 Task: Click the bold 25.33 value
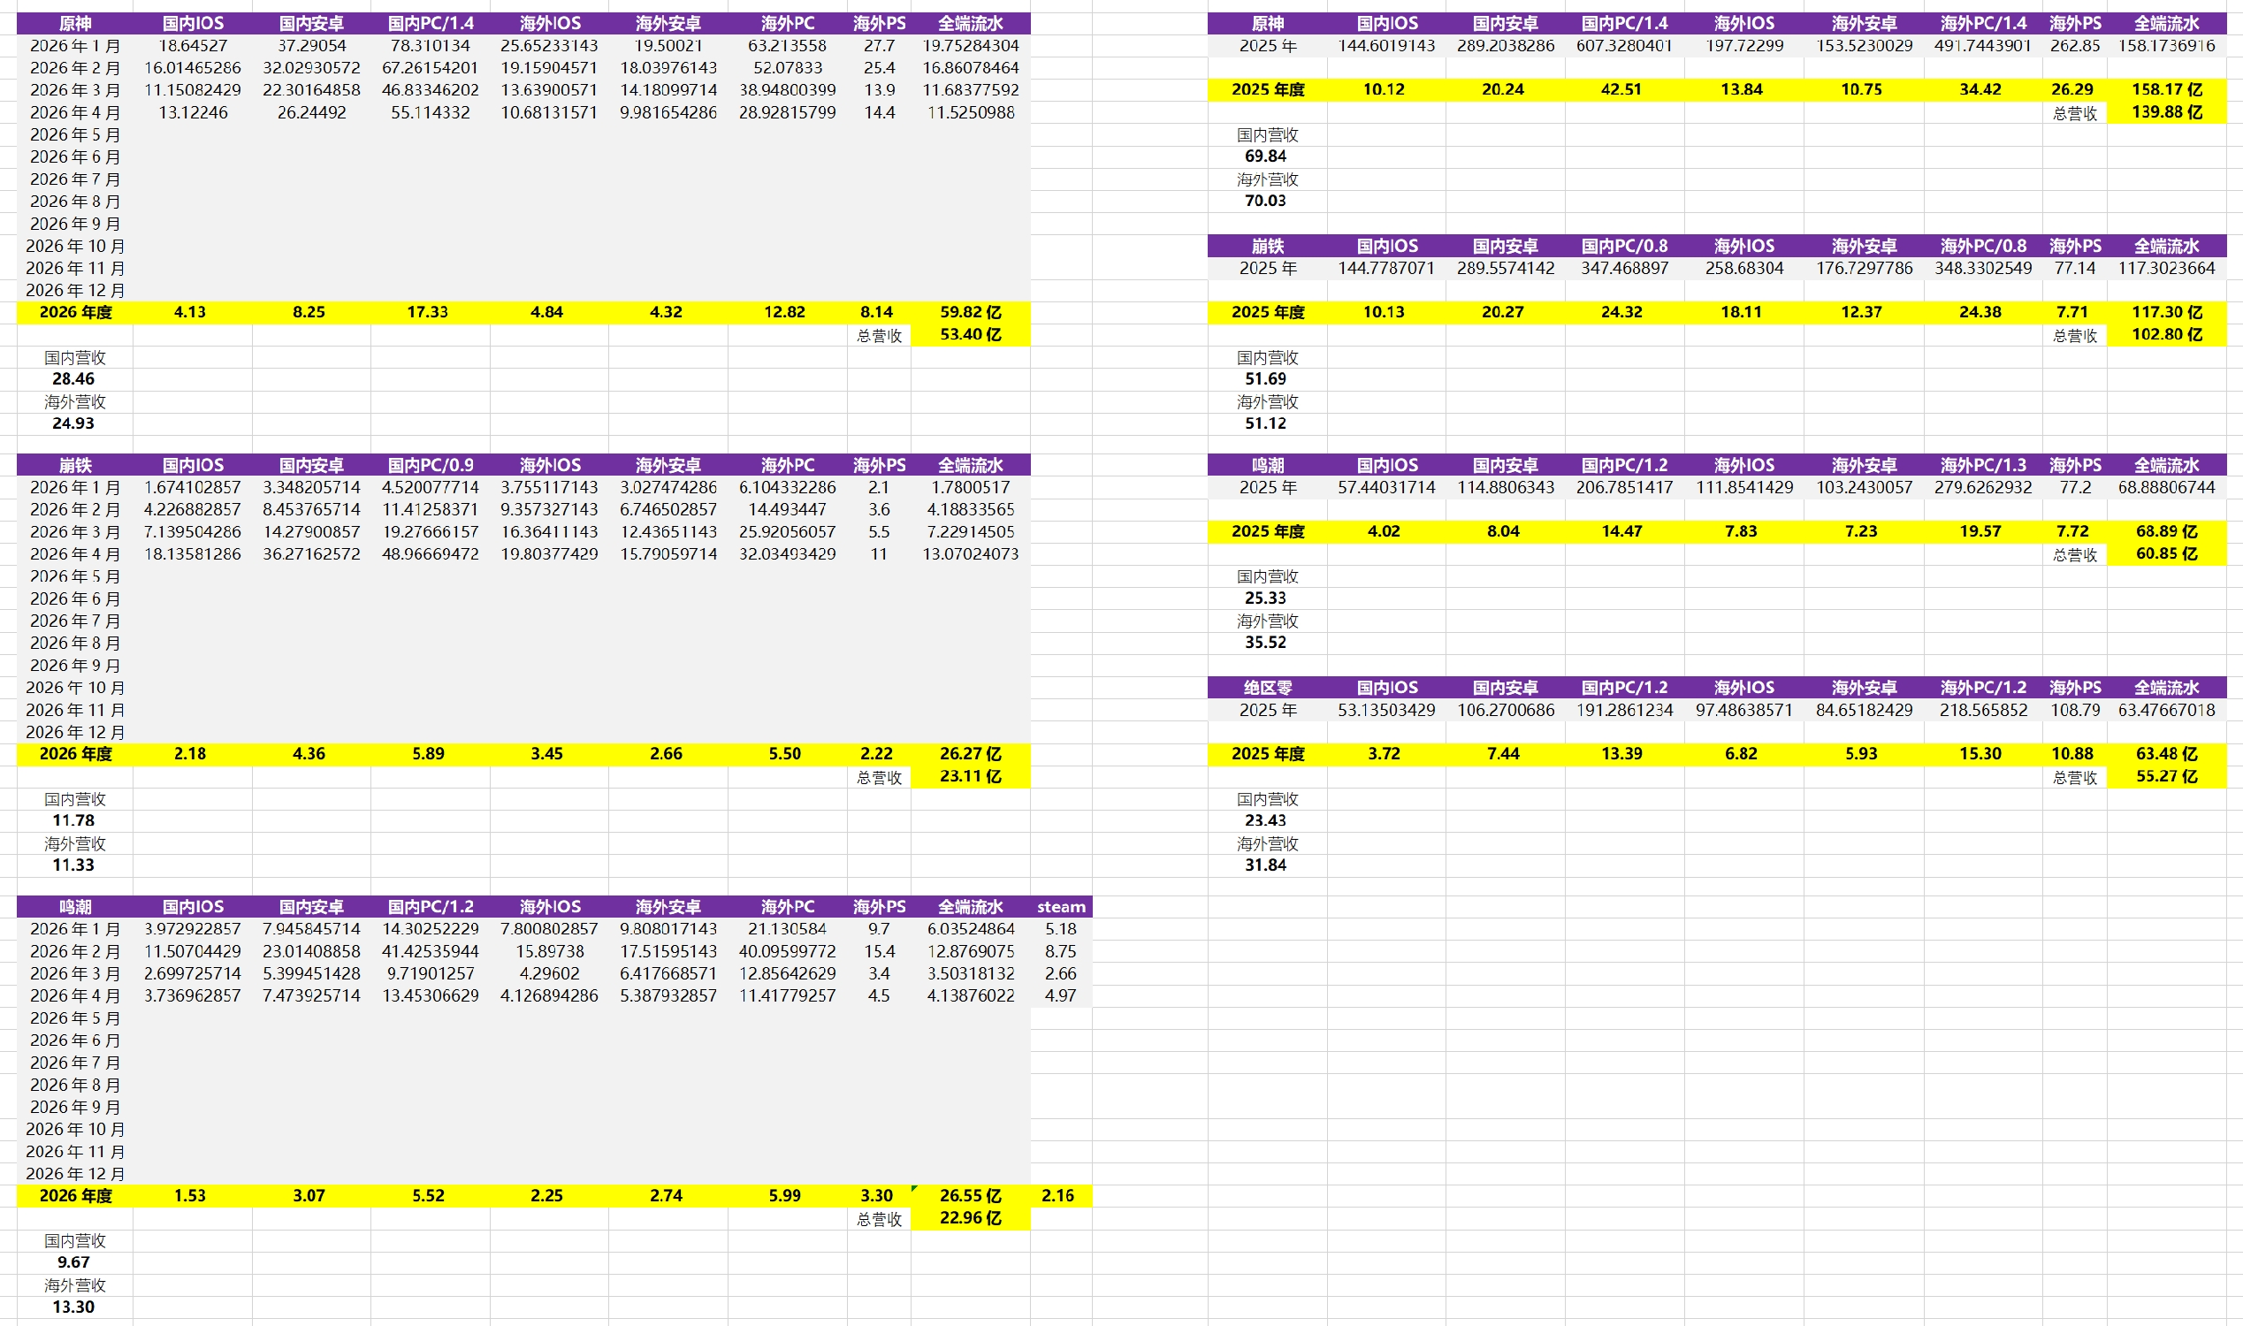point(1265,598)
